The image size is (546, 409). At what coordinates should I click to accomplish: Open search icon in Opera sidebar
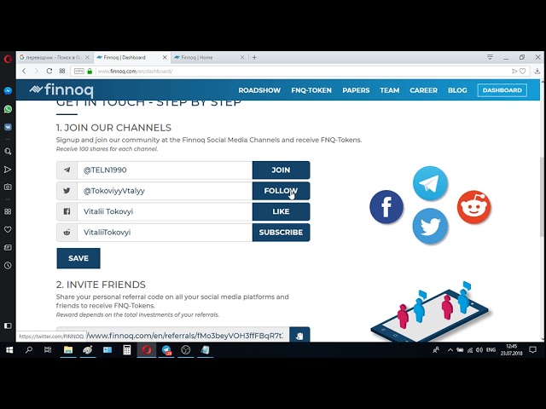point(8,152)
